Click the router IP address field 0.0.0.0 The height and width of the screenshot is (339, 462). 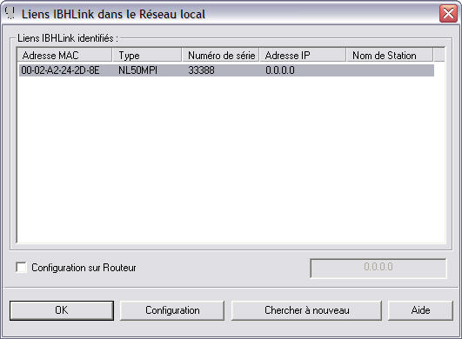point(378,268)
